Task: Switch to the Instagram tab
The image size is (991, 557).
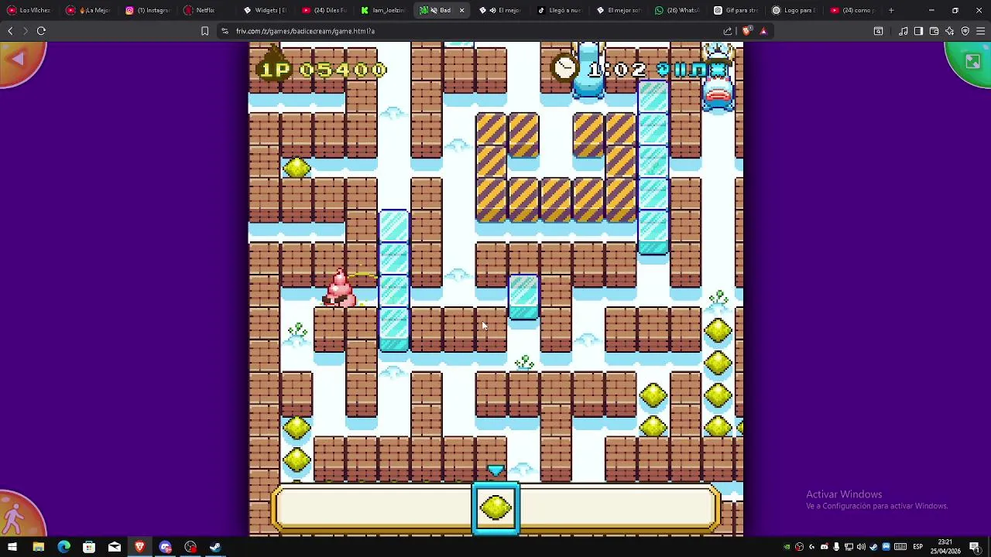Action: click(148, 10)
